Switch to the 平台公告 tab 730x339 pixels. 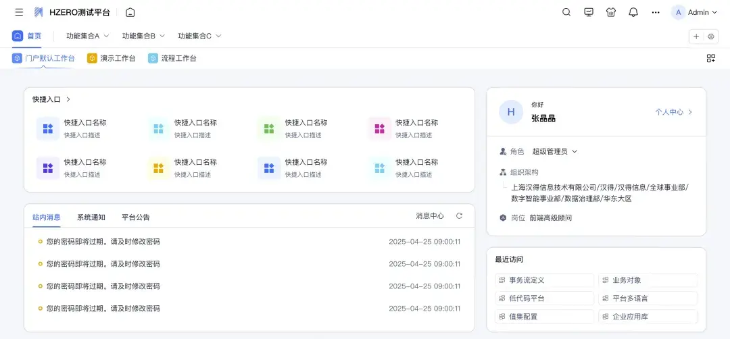click(136, 217)
